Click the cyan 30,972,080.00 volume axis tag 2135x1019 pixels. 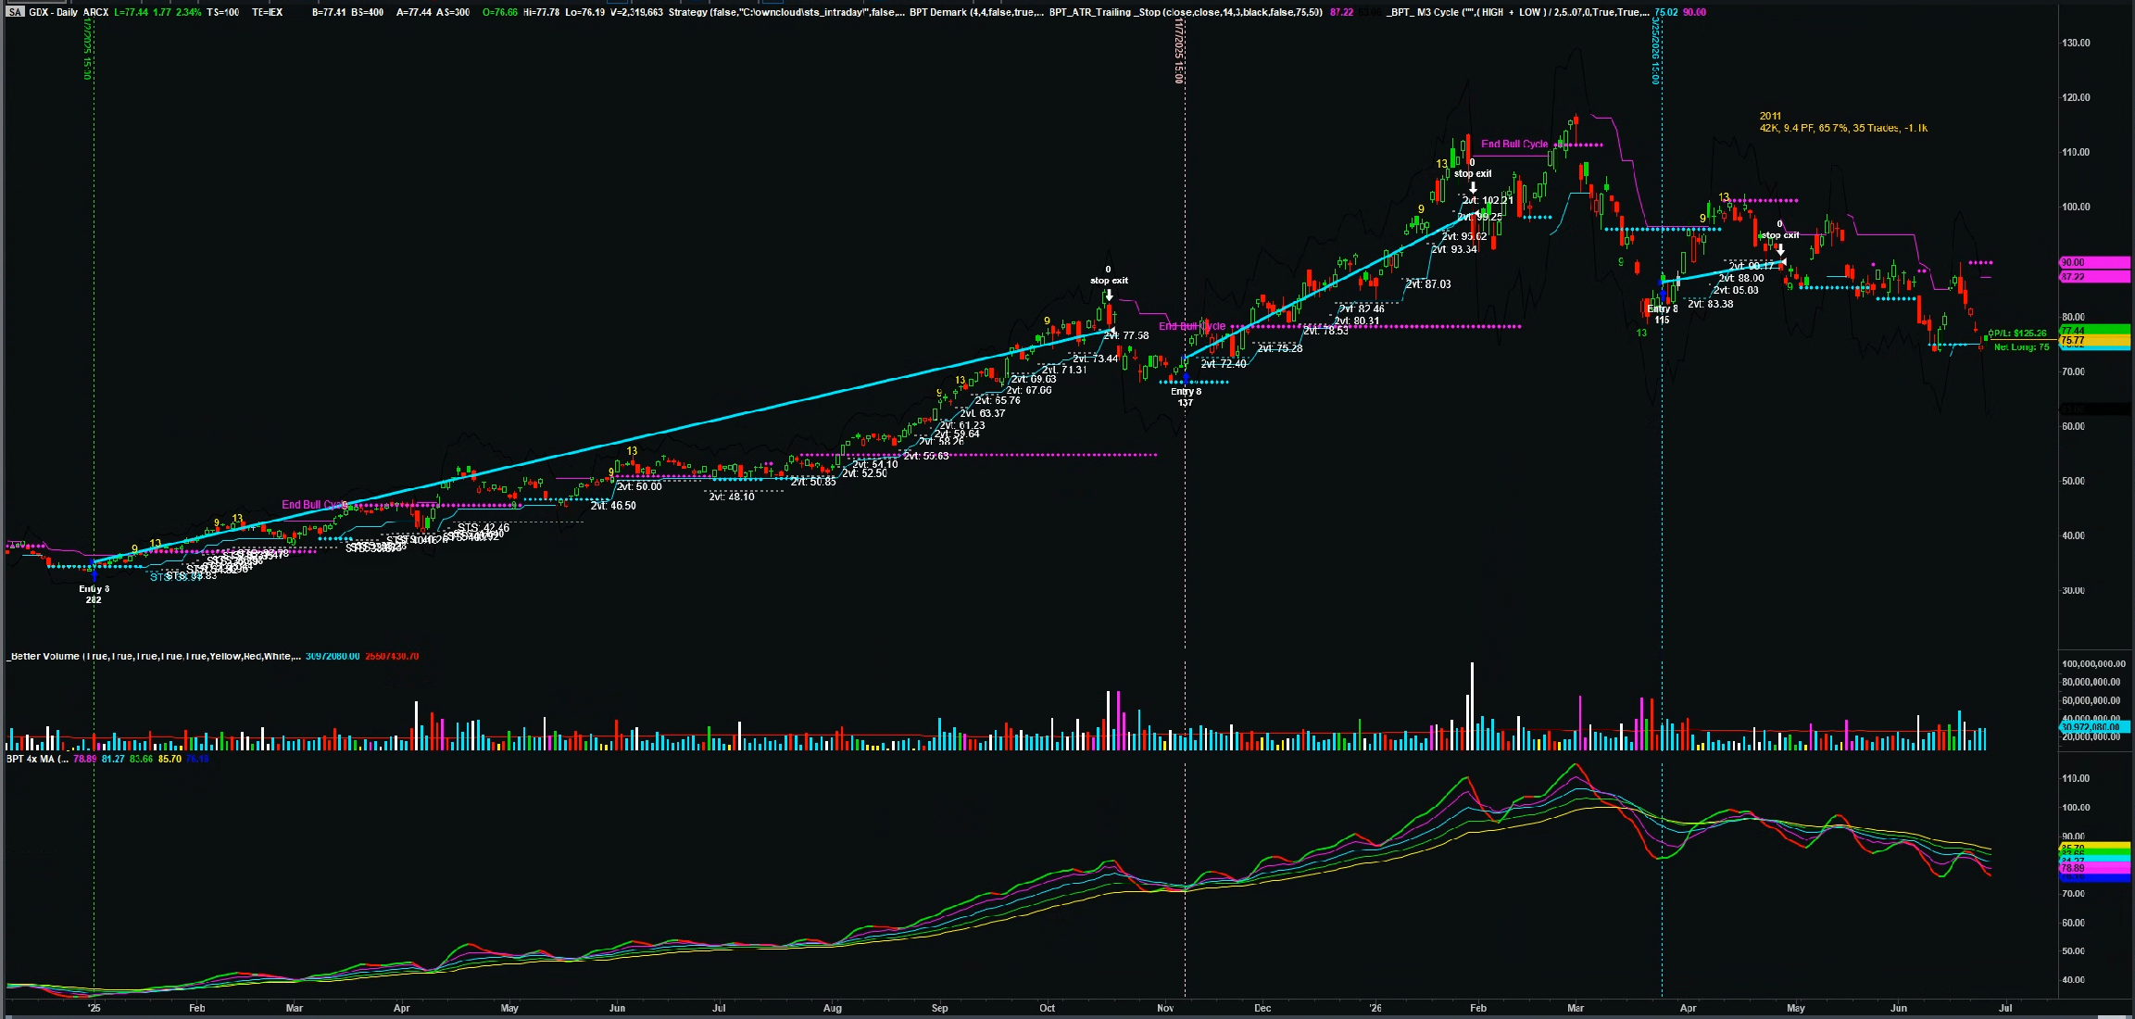[x=2094, y=727]
